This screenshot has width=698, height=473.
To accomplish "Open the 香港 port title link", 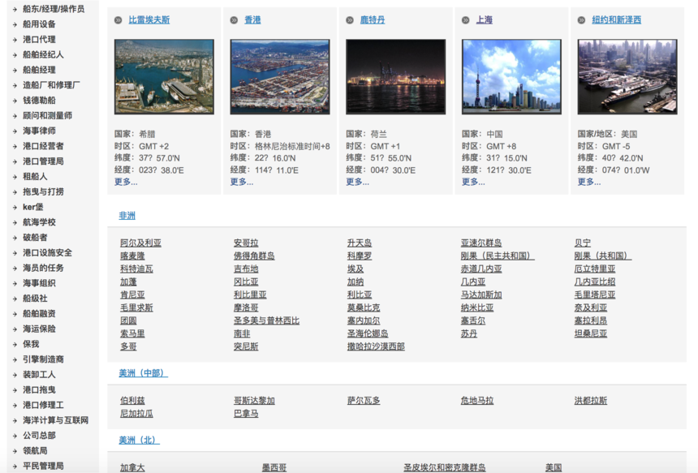I will pos(252,20).
